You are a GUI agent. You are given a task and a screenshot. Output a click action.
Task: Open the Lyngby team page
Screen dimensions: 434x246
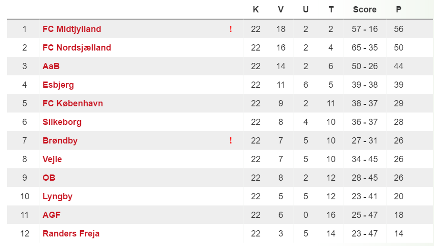point(57,196)
